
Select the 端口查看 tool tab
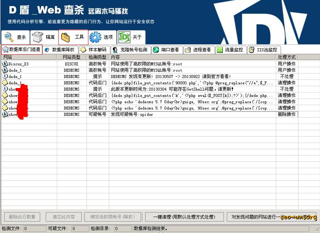(x=167, y=50)
